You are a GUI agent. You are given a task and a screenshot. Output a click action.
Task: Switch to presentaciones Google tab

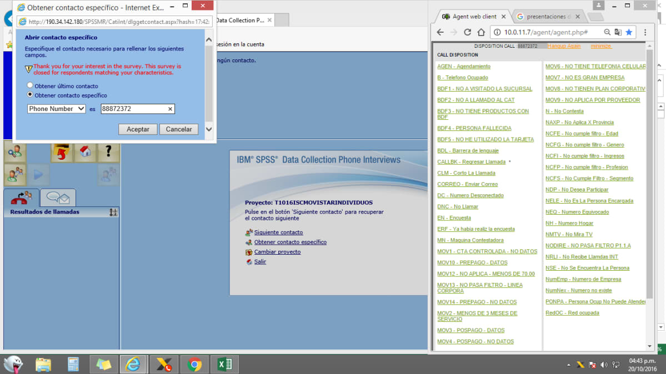point(548,17)
